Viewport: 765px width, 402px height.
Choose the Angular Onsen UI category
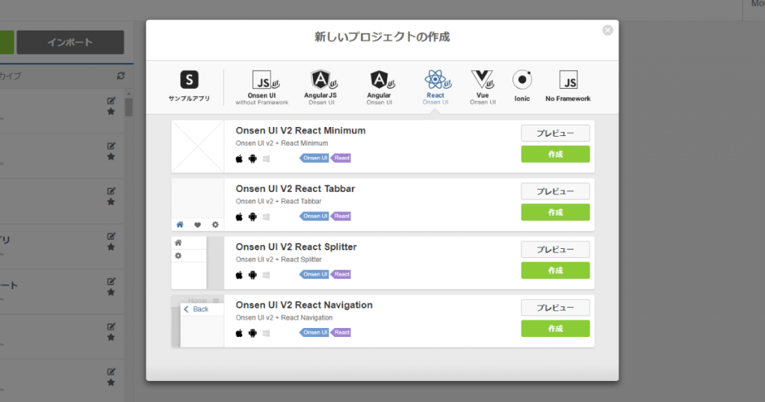pyautogui.click(x=379, y=87)
